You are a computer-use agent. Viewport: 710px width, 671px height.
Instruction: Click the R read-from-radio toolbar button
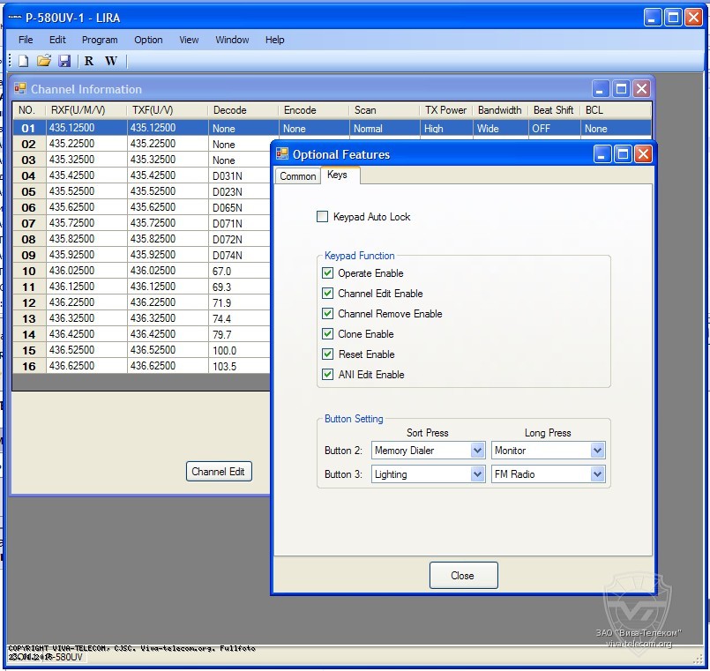coord(89,61)
